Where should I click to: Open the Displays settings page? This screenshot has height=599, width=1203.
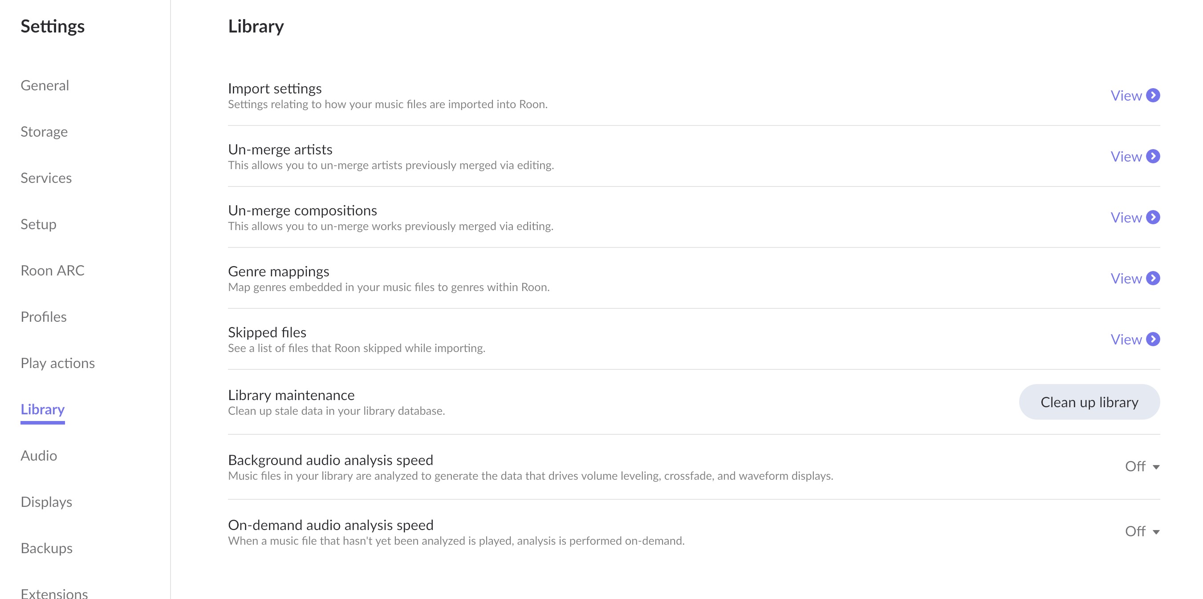(x=46, y=502)
